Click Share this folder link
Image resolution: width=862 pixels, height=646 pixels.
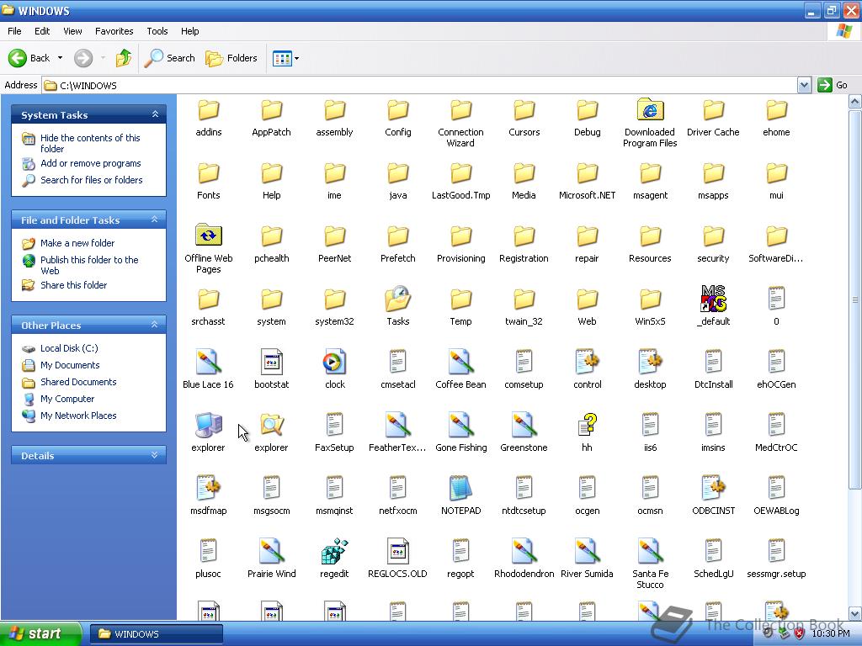tap(74, 285)
